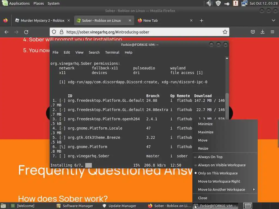Open the terminal File menu
Image resolution: width=279 pixels, height=209 pixels.
(55, 53)
